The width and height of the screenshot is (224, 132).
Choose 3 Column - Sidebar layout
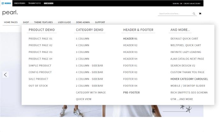(90, 79)
